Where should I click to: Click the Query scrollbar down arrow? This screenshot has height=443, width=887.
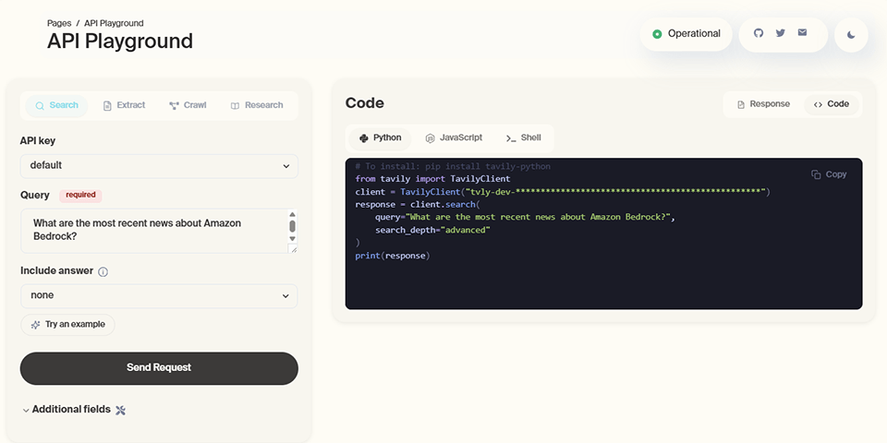tap(293, 238)
